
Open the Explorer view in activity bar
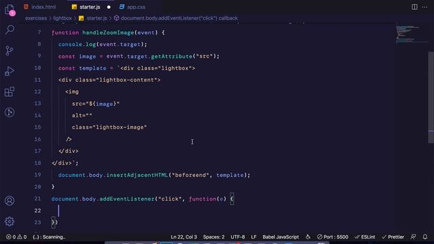pos(9,9)
